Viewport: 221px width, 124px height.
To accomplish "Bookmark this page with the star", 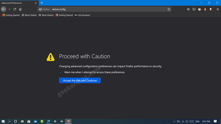I will (169, 9).
